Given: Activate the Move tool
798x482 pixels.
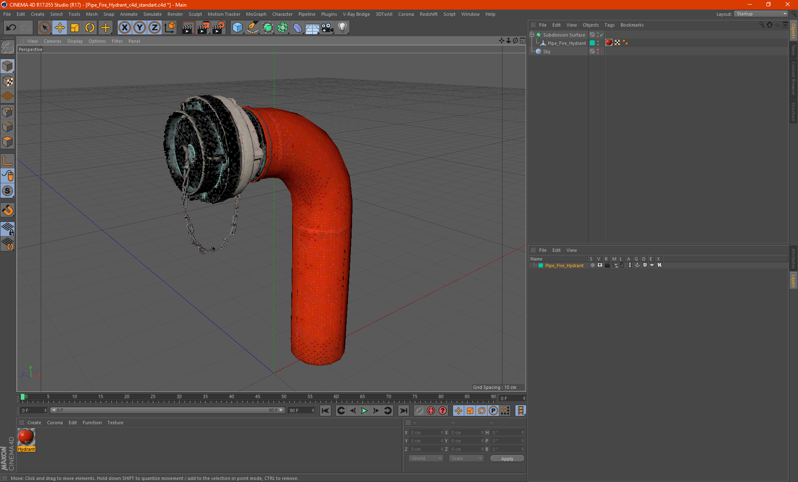Looking at the screenshot, I should point(60,28).
